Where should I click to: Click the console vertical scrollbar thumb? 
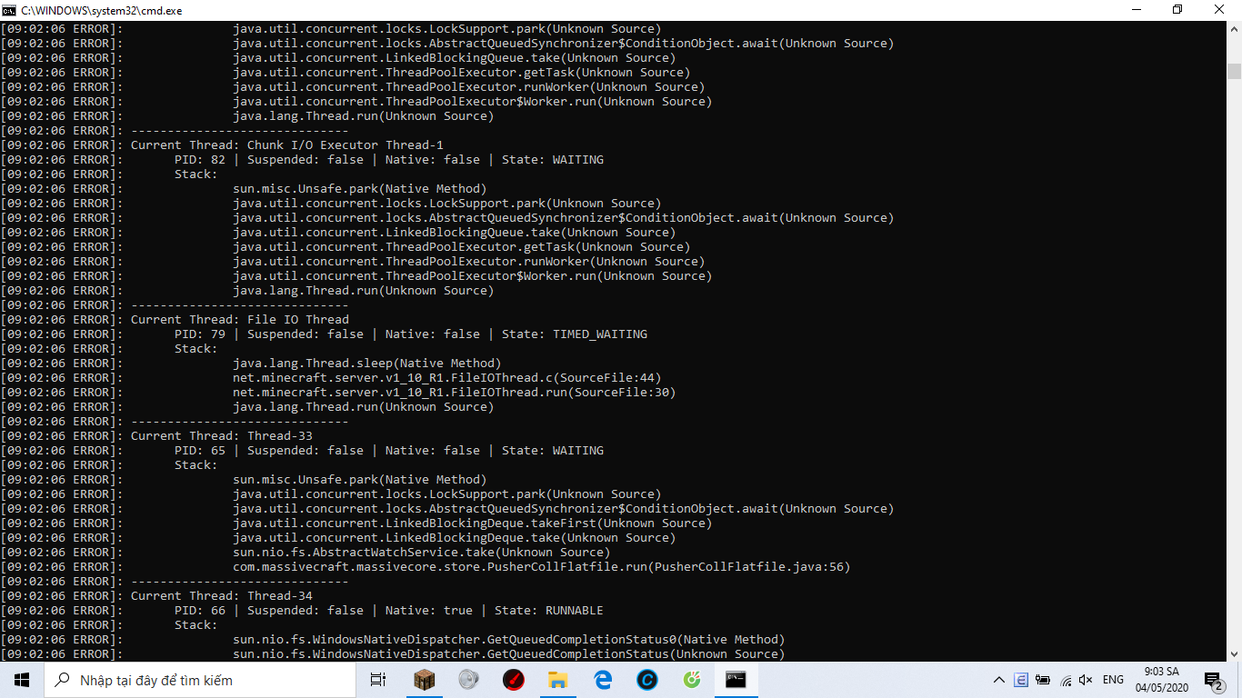pyautogui.click(x=1234, y=71)
